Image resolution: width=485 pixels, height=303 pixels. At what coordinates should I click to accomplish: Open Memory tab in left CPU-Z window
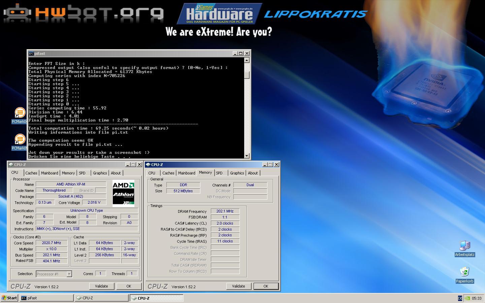(x=68, y=173)
